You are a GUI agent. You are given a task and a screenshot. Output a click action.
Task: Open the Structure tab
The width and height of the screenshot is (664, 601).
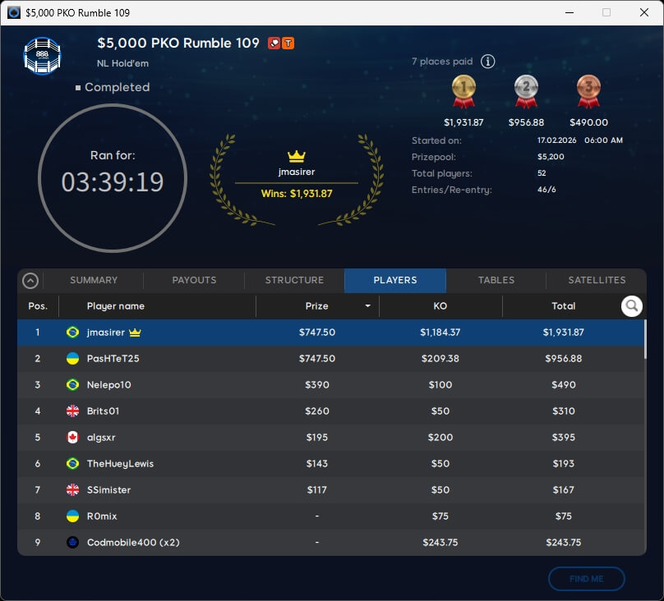point(294,281)
